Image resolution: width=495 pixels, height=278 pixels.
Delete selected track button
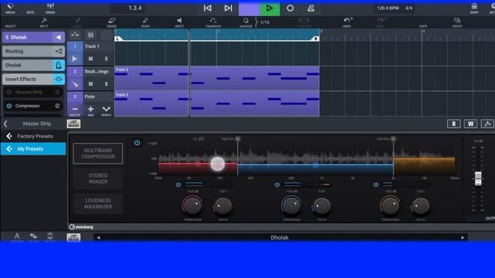coord(75,110)
